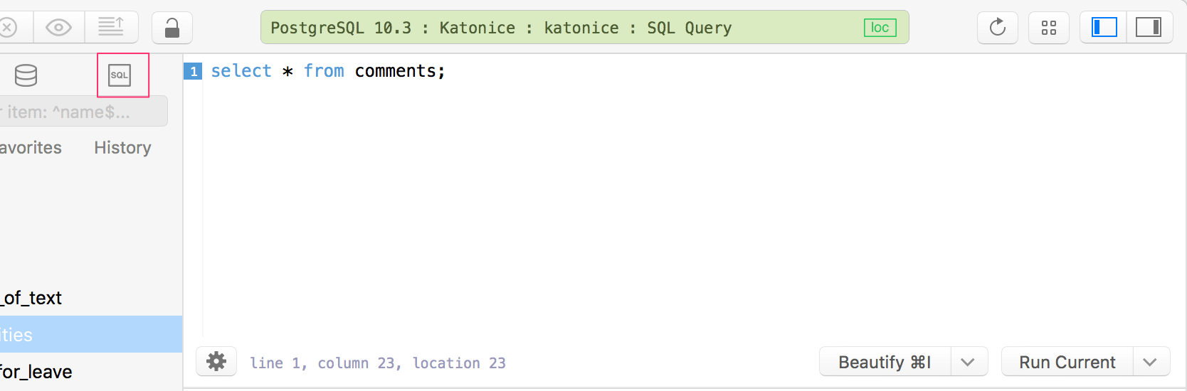1187x391 pixels.
Task: Expand the Beautify dropdown arrow
Action: [968, 362]
